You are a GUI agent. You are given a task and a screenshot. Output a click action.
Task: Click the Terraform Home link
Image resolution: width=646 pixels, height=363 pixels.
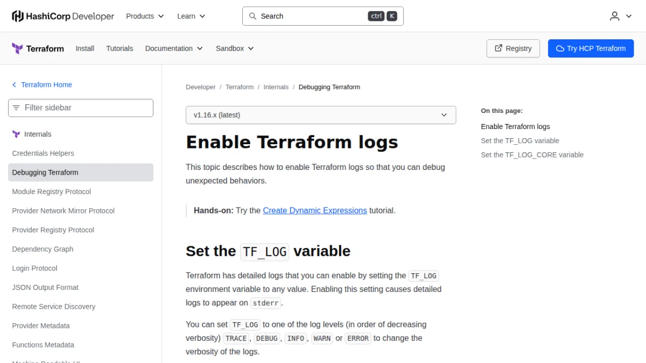(47, 85)
